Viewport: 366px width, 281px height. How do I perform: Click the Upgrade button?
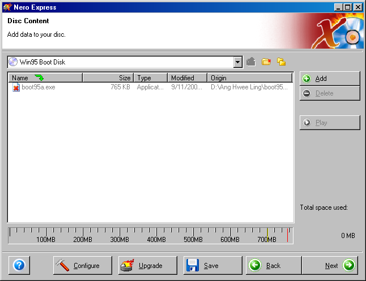pos(147,265)
